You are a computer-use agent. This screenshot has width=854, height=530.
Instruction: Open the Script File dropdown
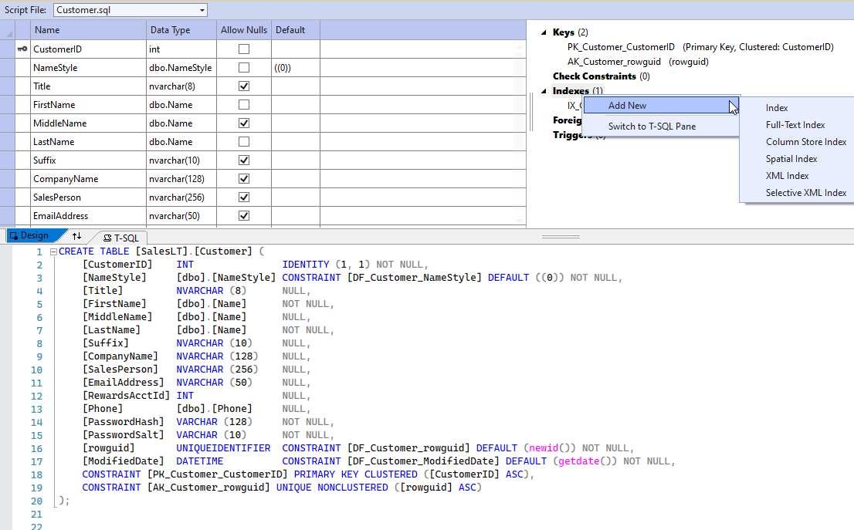pos(202,9)
